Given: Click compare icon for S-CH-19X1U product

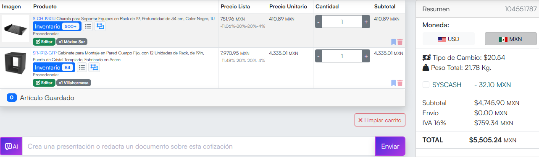Looking at the screenshot, I should (100, 26).
